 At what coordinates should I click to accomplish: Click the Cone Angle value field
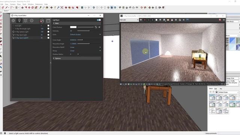pyautogui.click(x=73, y=40)
